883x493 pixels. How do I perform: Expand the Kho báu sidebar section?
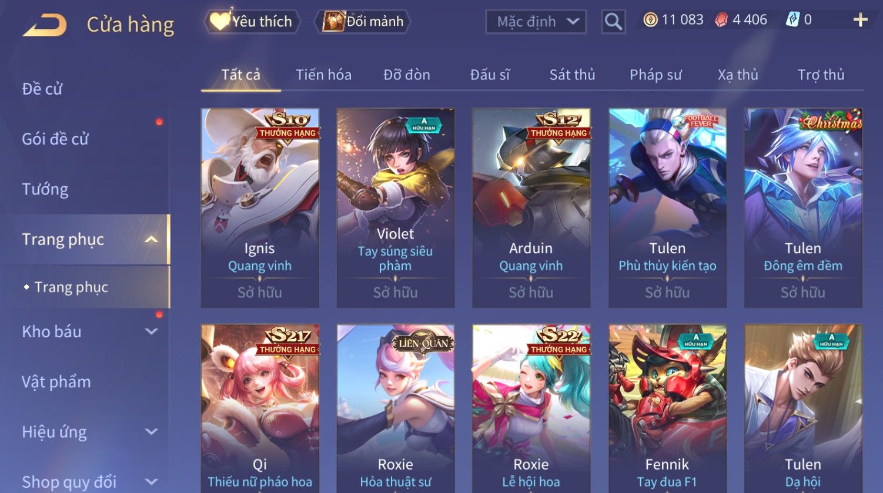point(151,331)
